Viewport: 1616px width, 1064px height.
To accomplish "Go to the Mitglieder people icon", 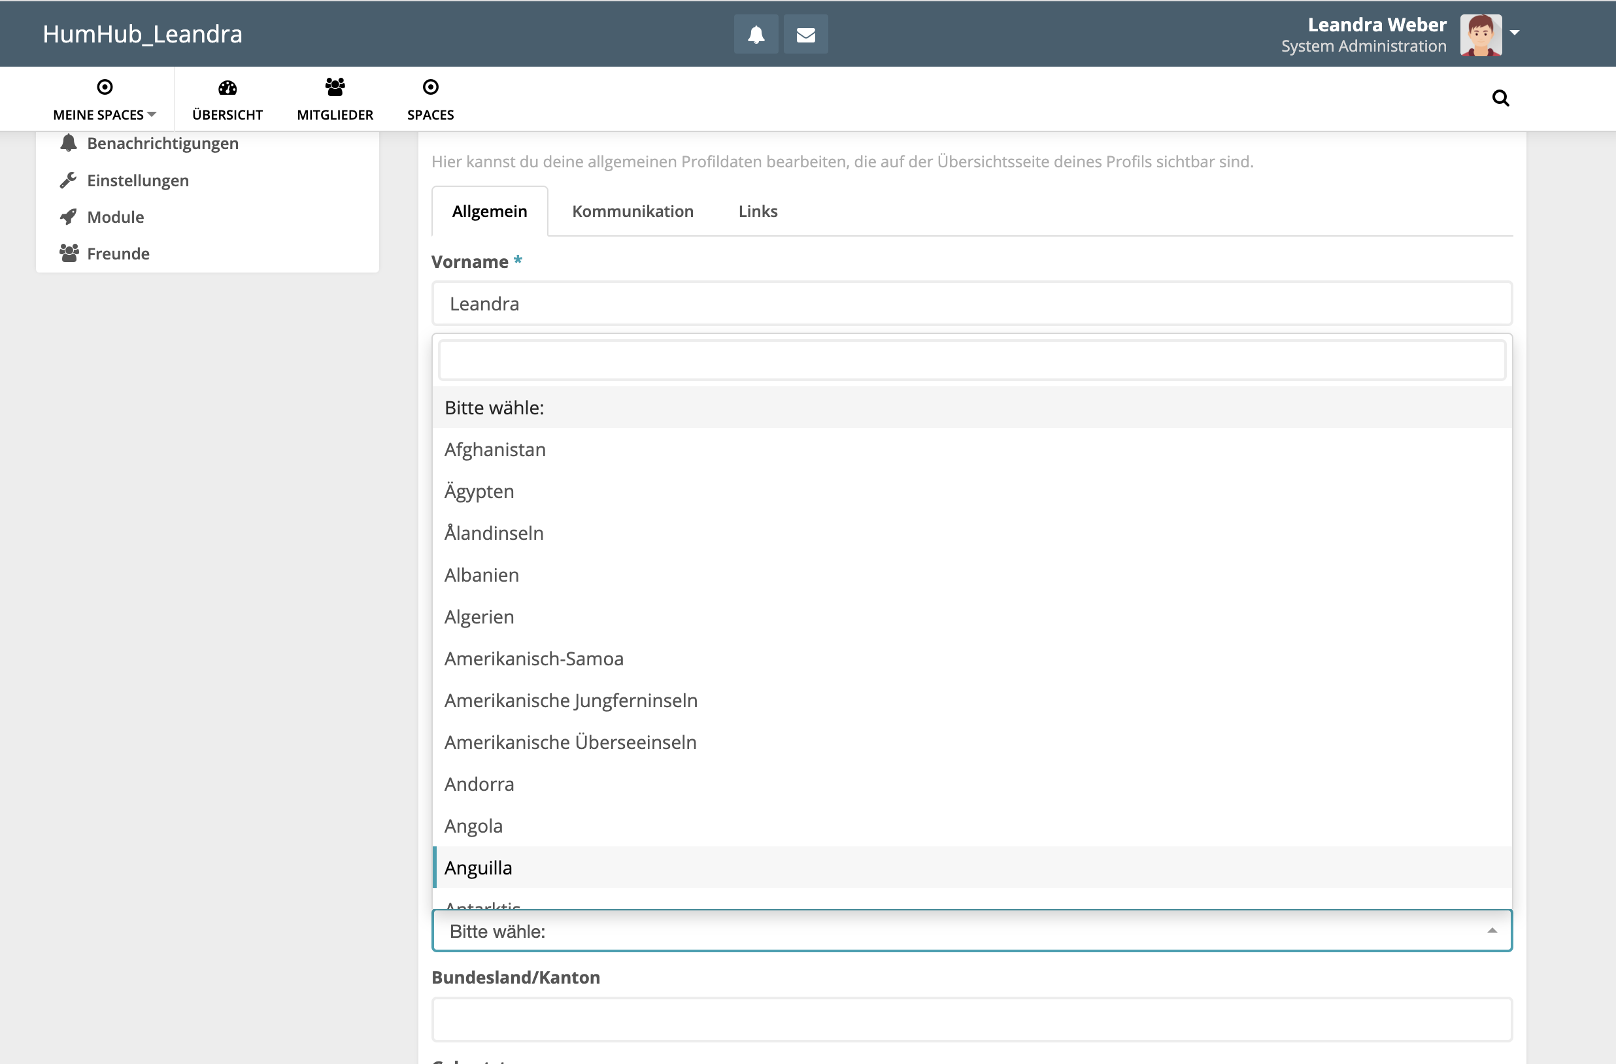I will 335,88.
